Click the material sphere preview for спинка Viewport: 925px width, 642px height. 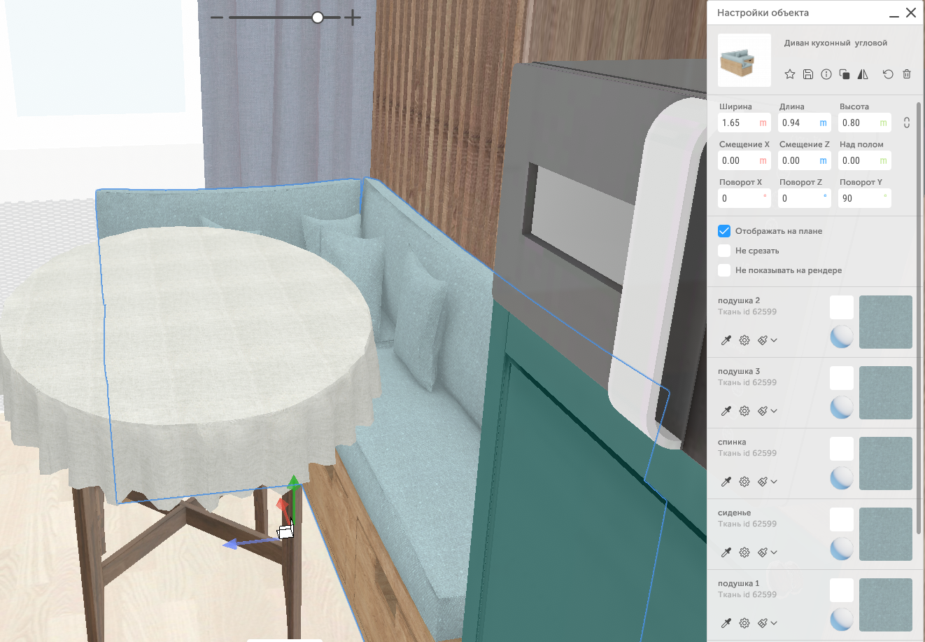pos(842,478)
